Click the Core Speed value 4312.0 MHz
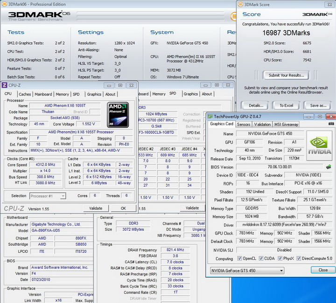This screenshot has width=336, height=303. click(45, 165)
